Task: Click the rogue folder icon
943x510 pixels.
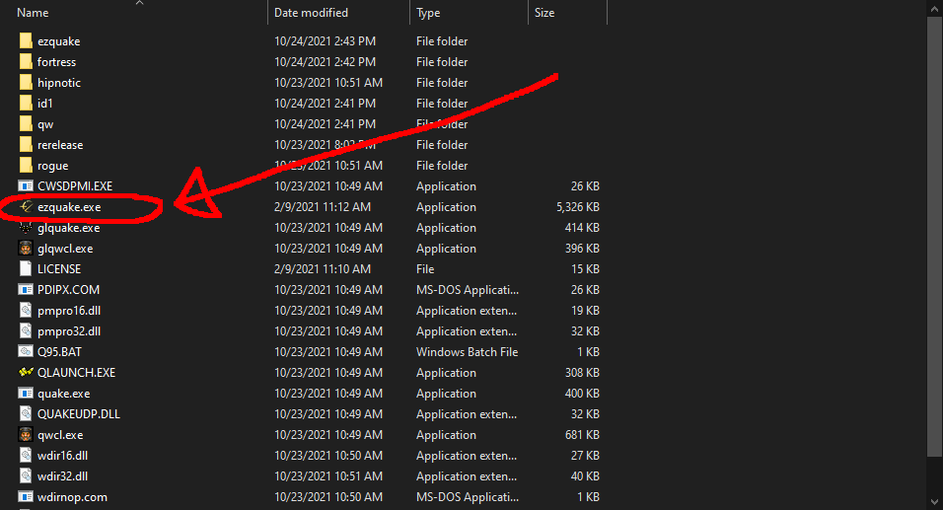Action: pos(26,166)
